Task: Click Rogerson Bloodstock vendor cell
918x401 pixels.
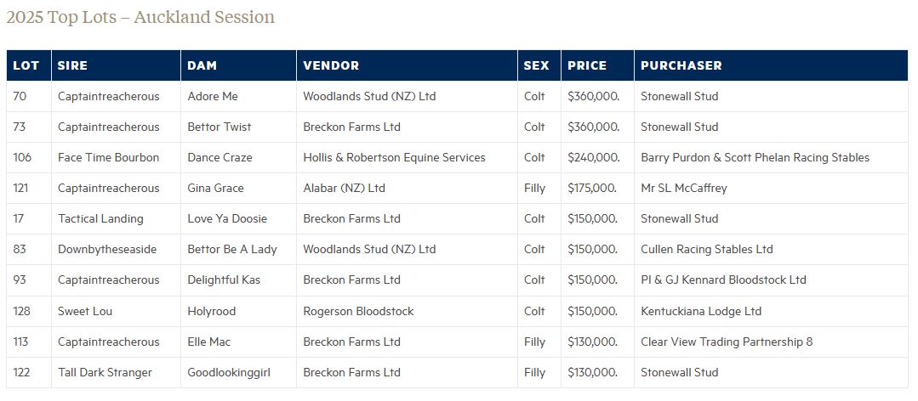Action: (x=358, y=311)
